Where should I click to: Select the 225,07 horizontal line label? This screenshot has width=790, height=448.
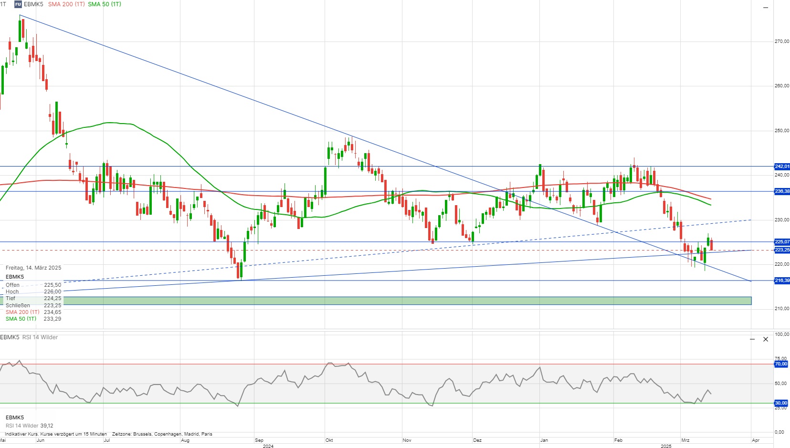(781, 242)
